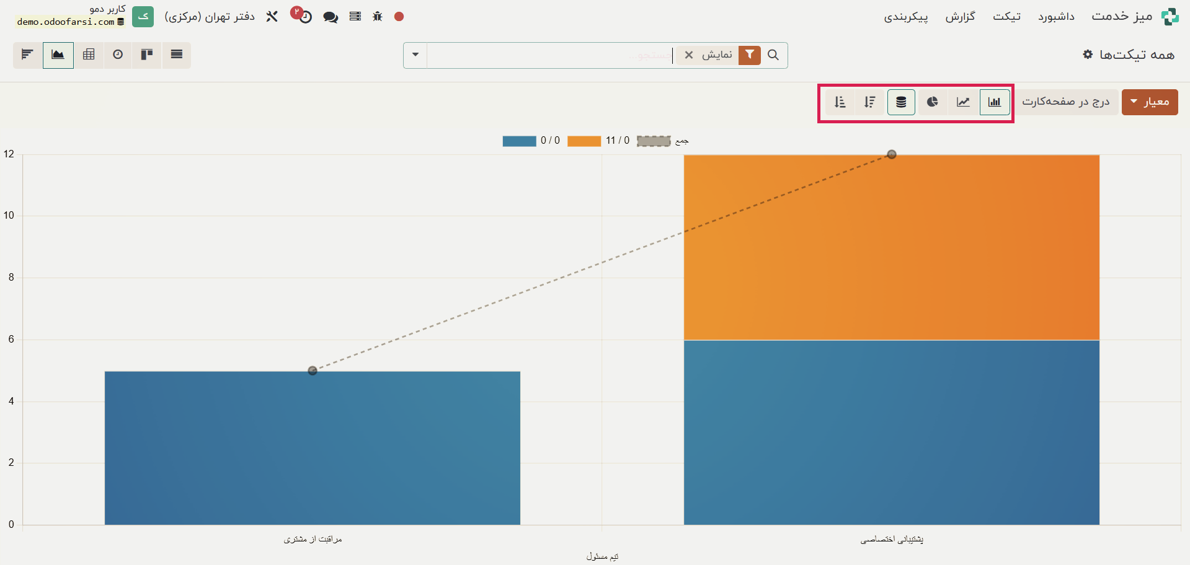Sort chart in ascending order
1190x565 pixels.
pos(840,102)
